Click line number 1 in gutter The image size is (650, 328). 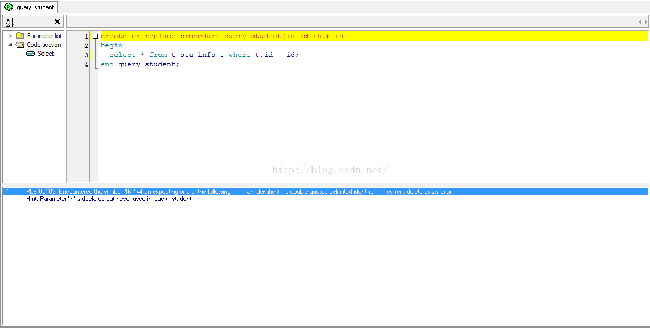(86, 36)
